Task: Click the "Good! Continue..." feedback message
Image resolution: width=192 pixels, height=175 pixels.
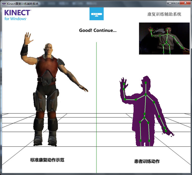Action: (98, 30)
